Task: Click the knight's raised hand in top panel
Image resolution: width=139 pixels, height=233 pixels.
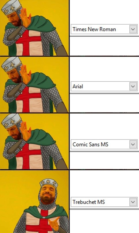Action: 25,18
